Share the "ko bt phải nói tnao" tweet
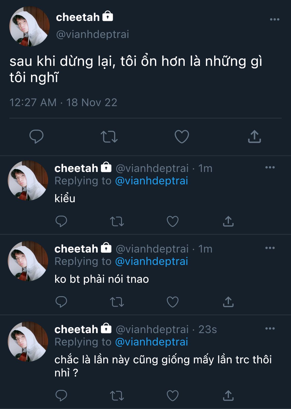Screen dimensions: 291x409 228,302
